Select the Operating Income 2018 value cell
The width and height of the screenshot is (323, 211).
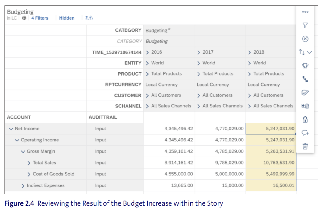point(271,140)
